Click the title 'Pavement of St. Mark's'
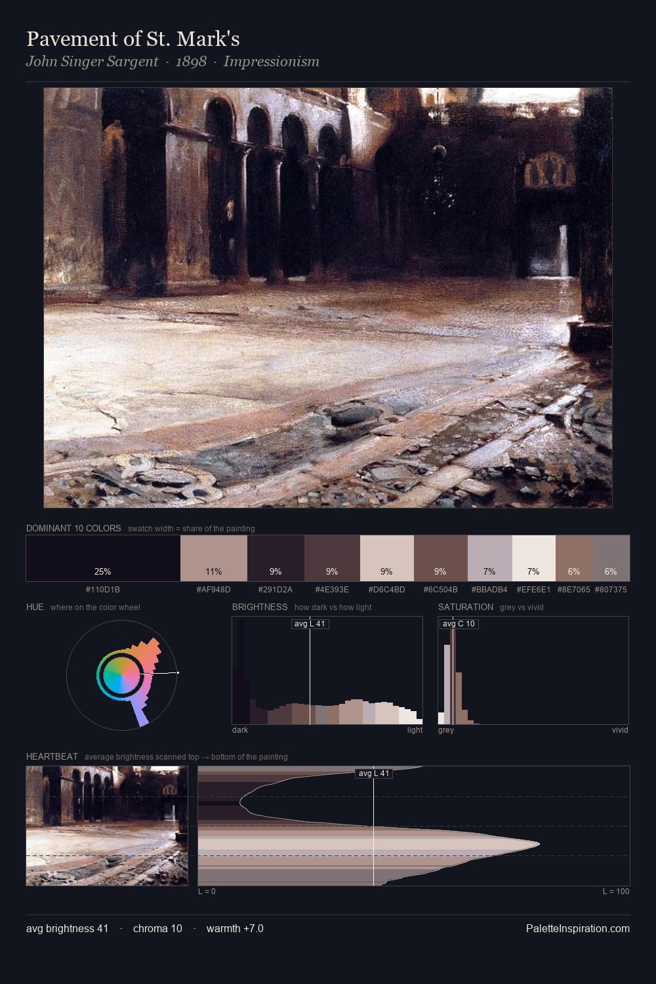 pyautogui.click(x=133, y=39)
